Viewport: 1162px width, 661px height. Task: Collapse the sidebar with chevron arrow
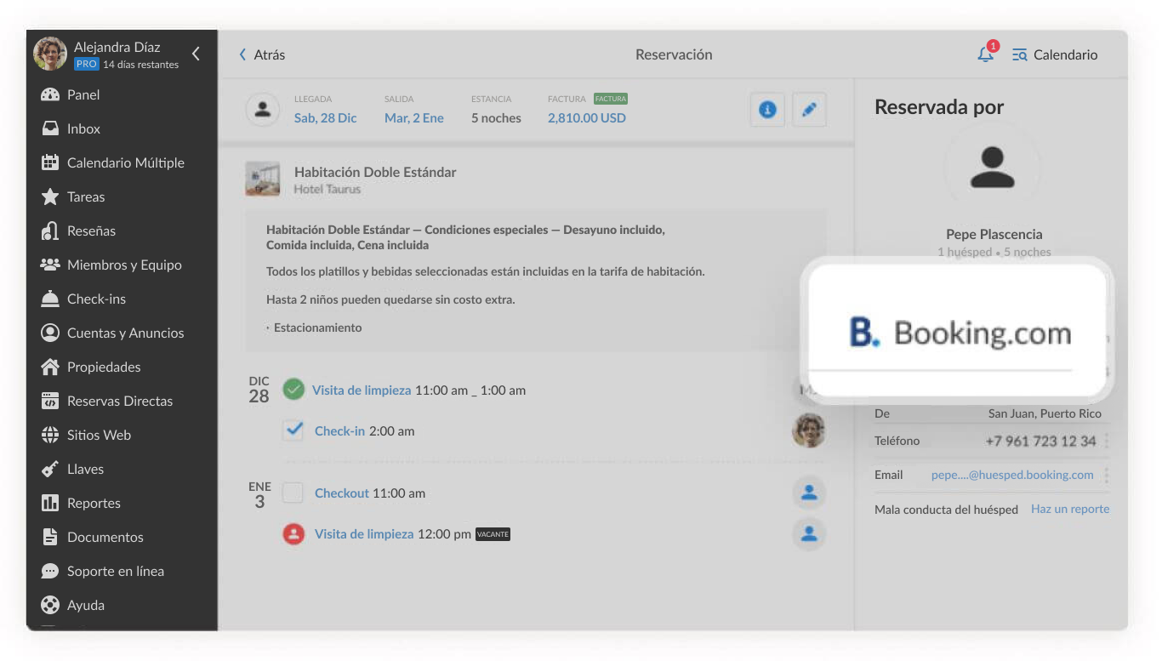(196, 54)
